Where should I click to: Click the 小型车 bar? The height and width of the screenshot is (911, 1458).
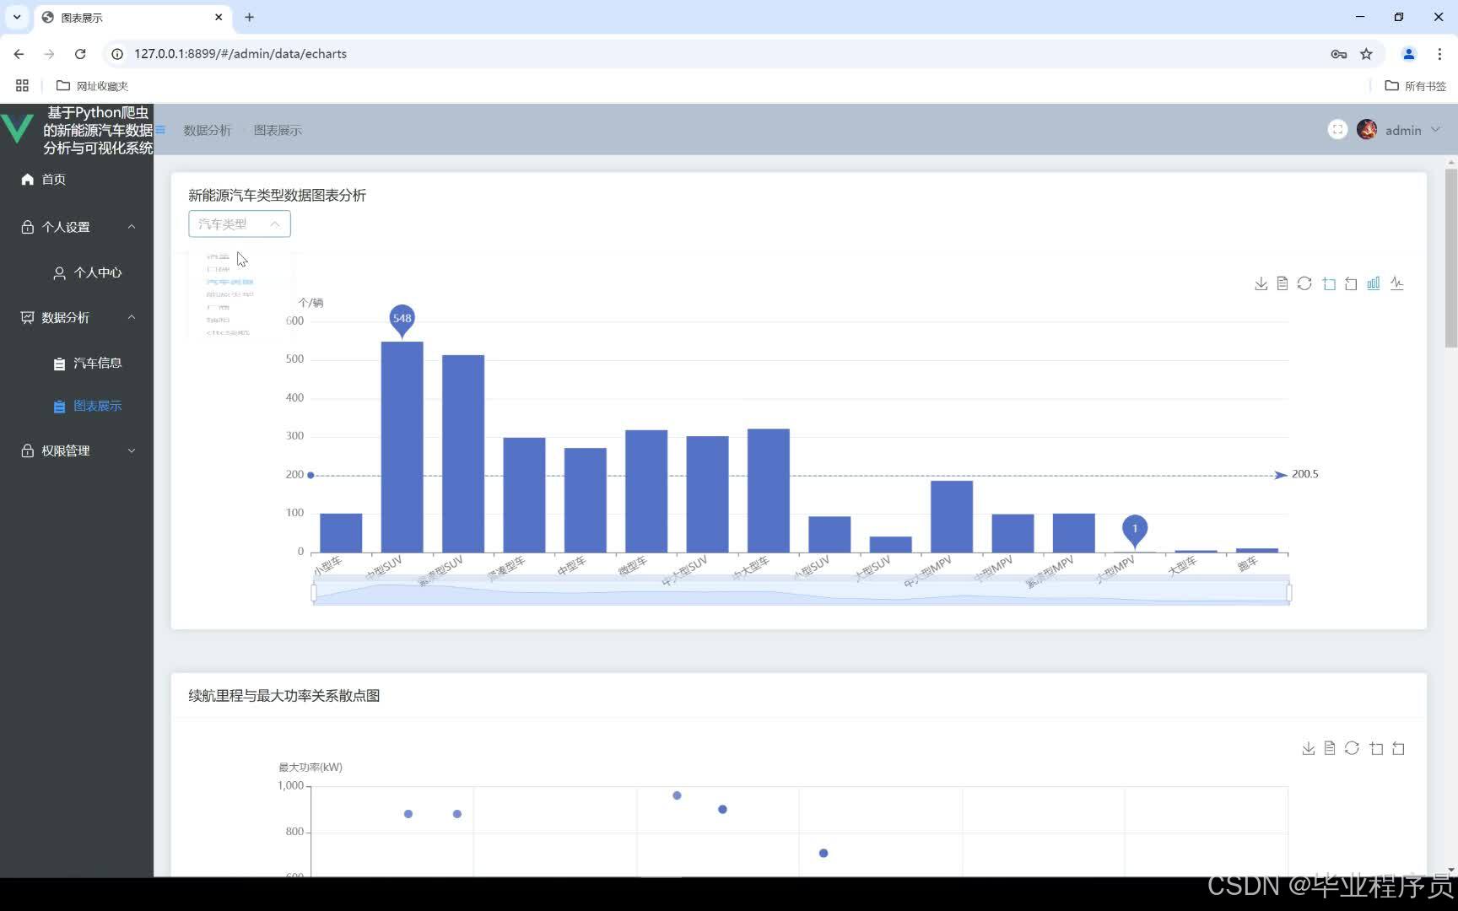pyautogui.click(x=341, y=533)
